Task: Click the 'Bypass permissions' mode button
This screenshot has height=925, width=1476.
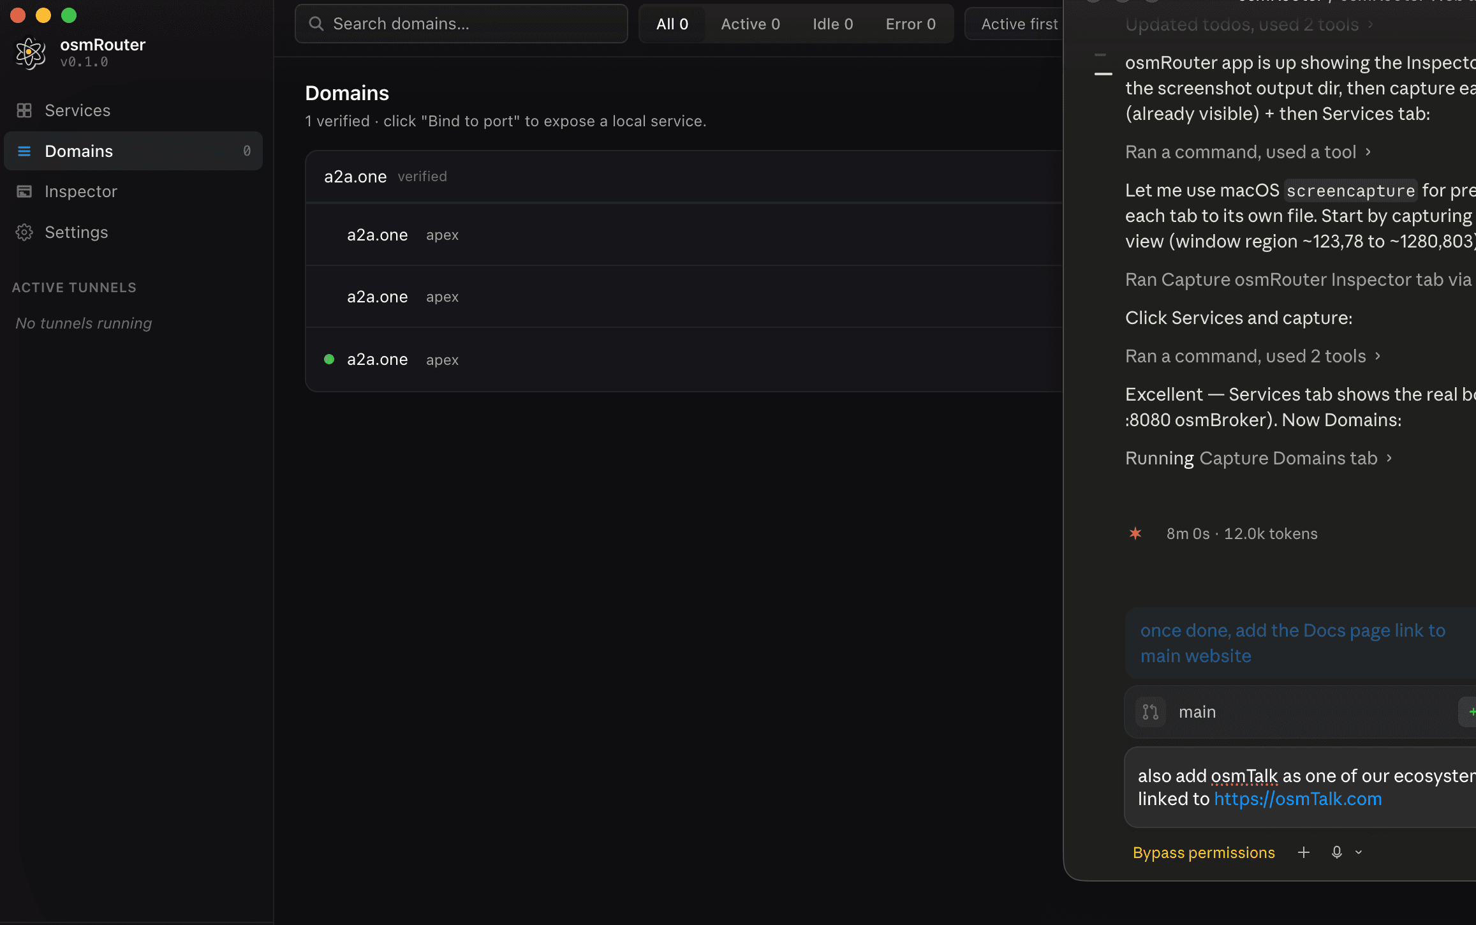Action: [1204, 852]
